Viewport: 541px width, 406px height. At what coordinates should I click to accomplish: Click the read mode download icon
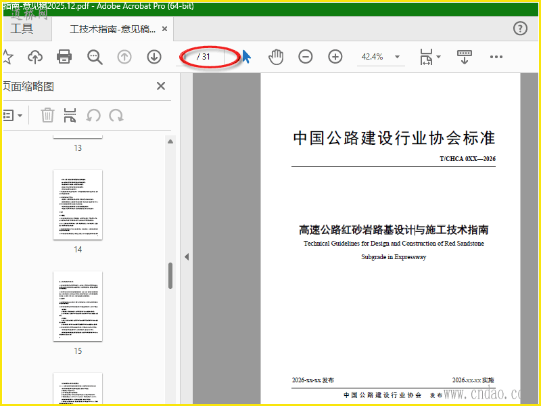pos(465,57)
